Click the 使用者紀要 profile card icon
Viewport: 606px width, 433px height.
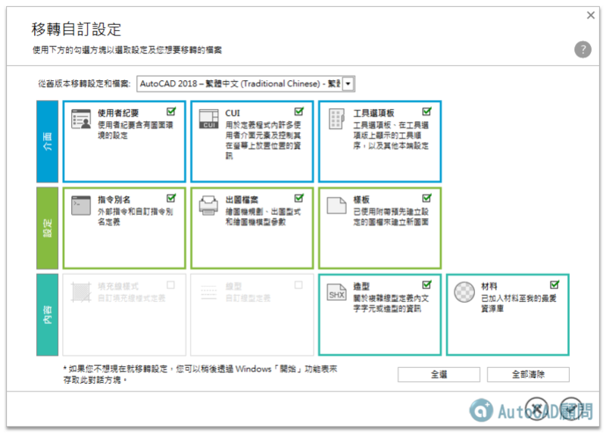[x=81, y=119]
